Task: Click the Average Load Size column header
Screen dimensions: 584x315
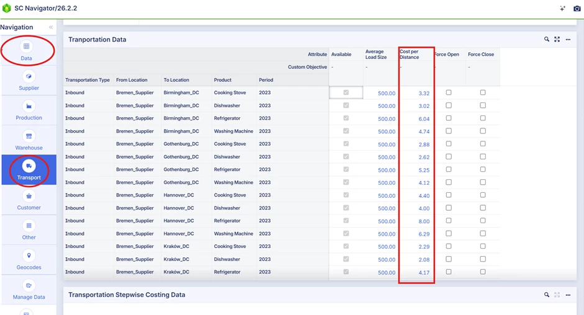Action: [376, 55]
